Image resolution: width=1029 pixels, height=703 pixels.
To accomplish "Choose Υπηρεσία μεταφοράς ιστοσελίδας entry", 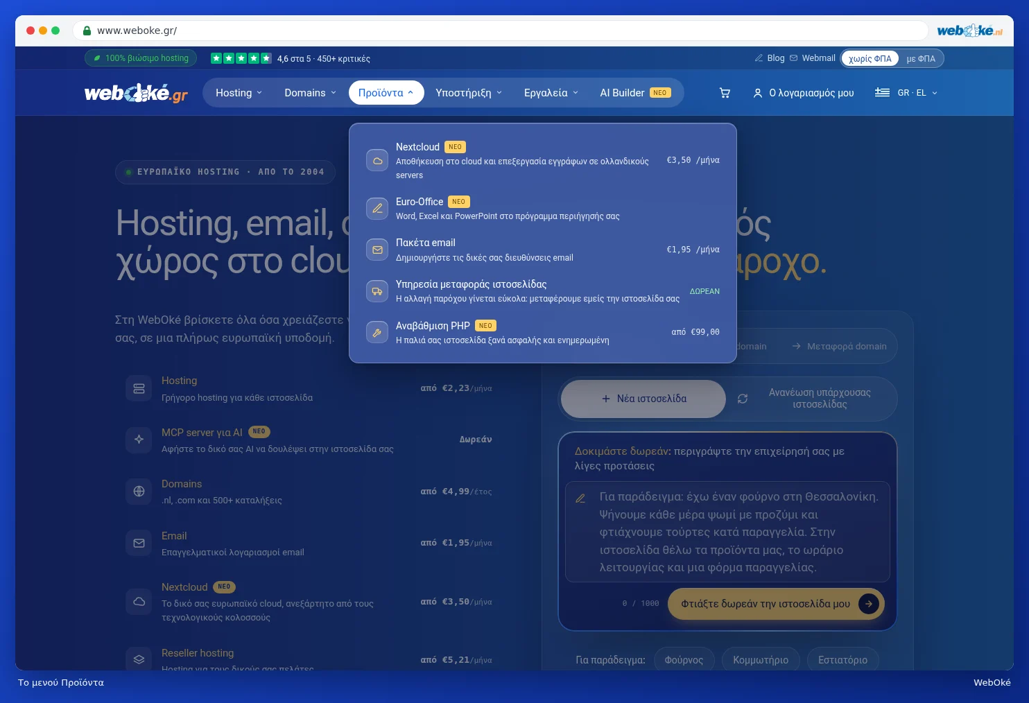I will point(542,291).
